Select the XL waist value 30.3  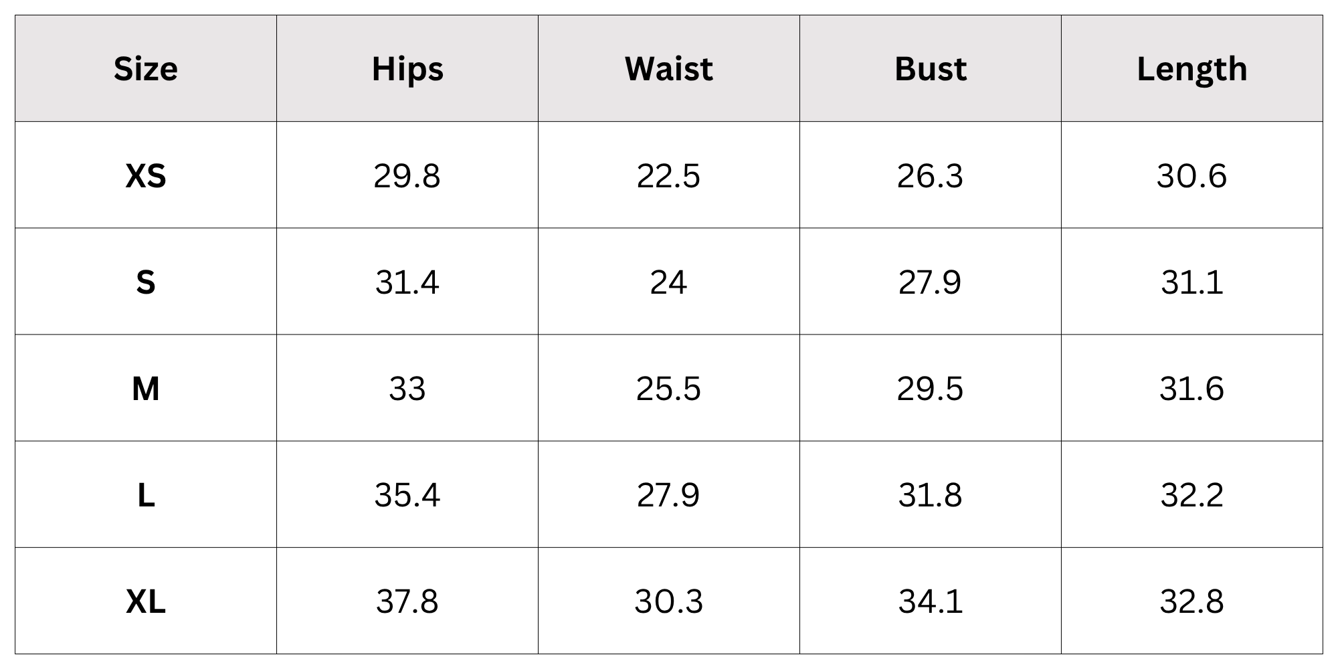669,602
